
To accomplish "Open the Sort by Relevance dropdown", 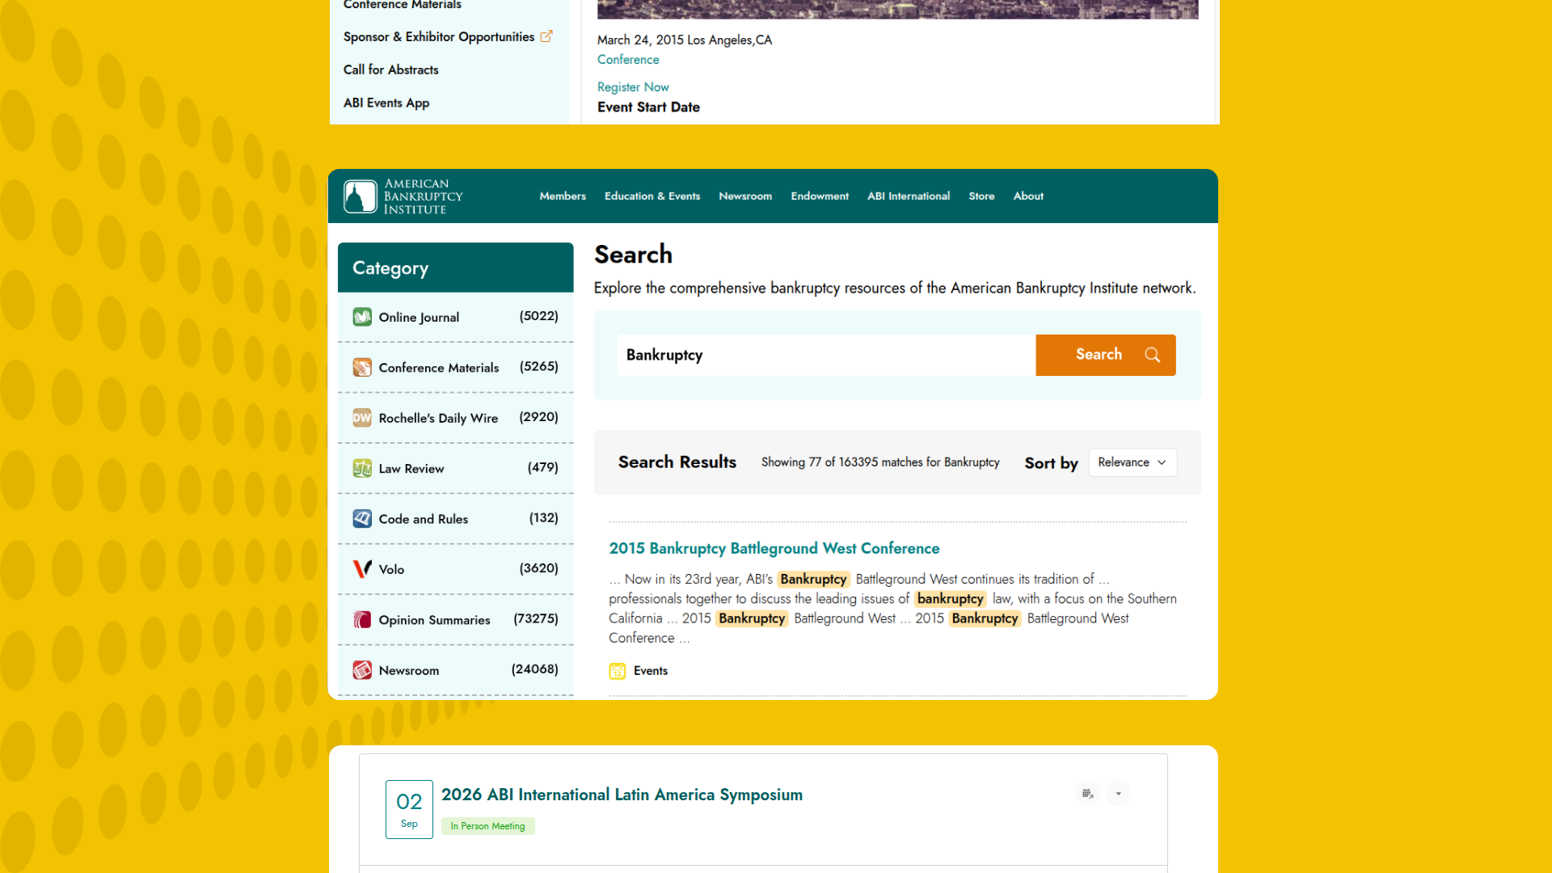I will [1132, 462].
